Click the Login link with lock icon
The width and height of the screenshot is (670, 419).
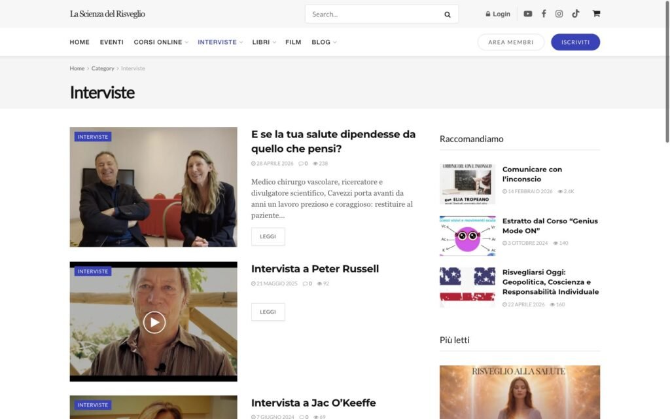pyautogui.click(x=498, y=14)
